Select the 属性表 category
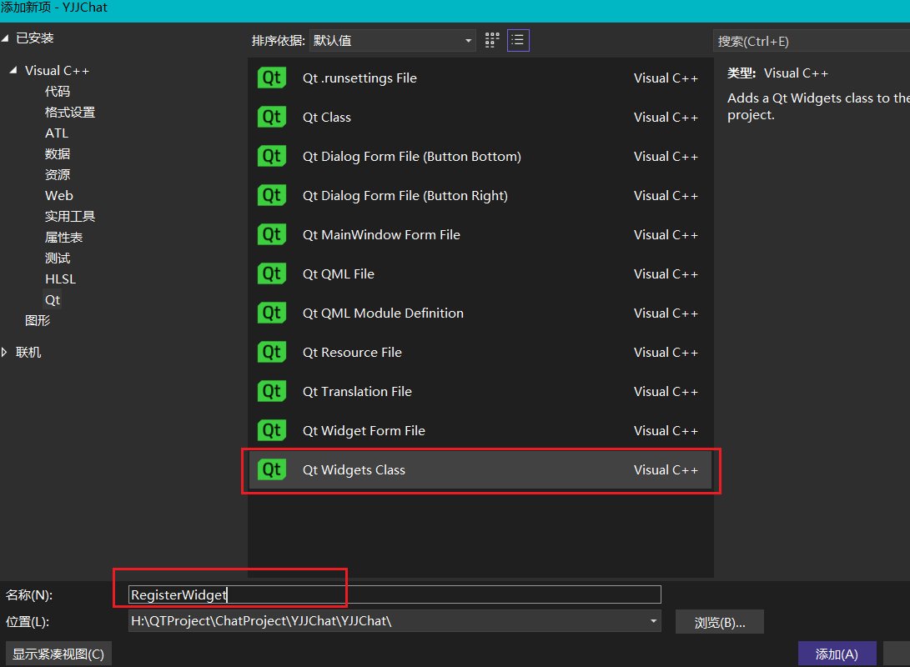910x667 pixels. (64, 238)
